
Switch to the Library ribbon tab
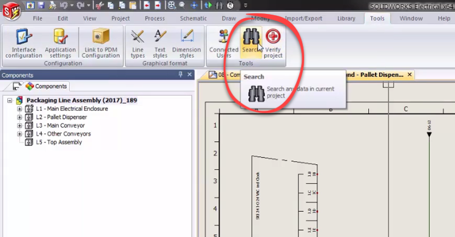point(346,18)
